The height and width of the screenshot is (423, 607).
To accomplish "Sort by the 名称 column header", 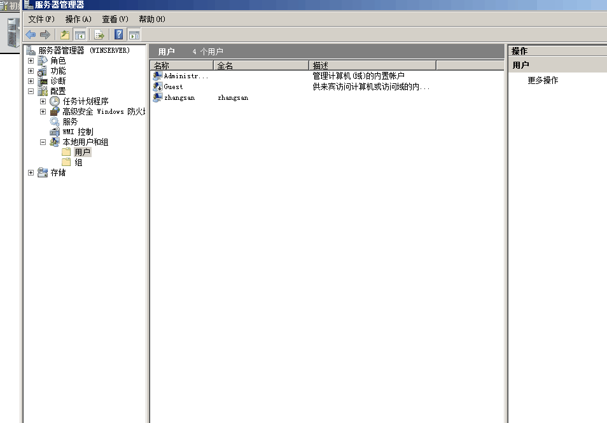I will pos(182,66).
